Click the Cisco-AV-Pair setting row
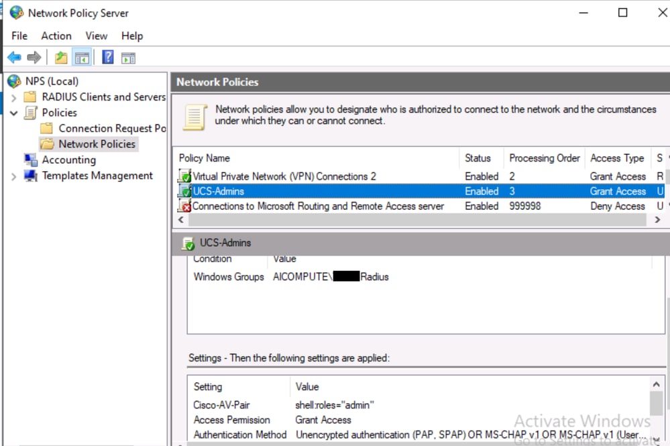The width and height of the screenshot is (670, 446). [x=418, y=405]
